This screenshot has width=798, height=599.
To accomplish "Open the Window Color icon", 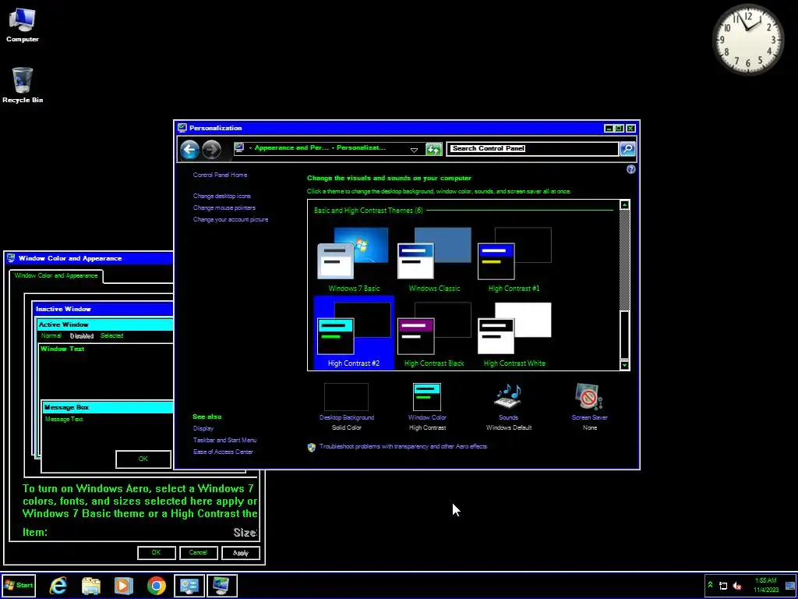I will pos(426,397).
